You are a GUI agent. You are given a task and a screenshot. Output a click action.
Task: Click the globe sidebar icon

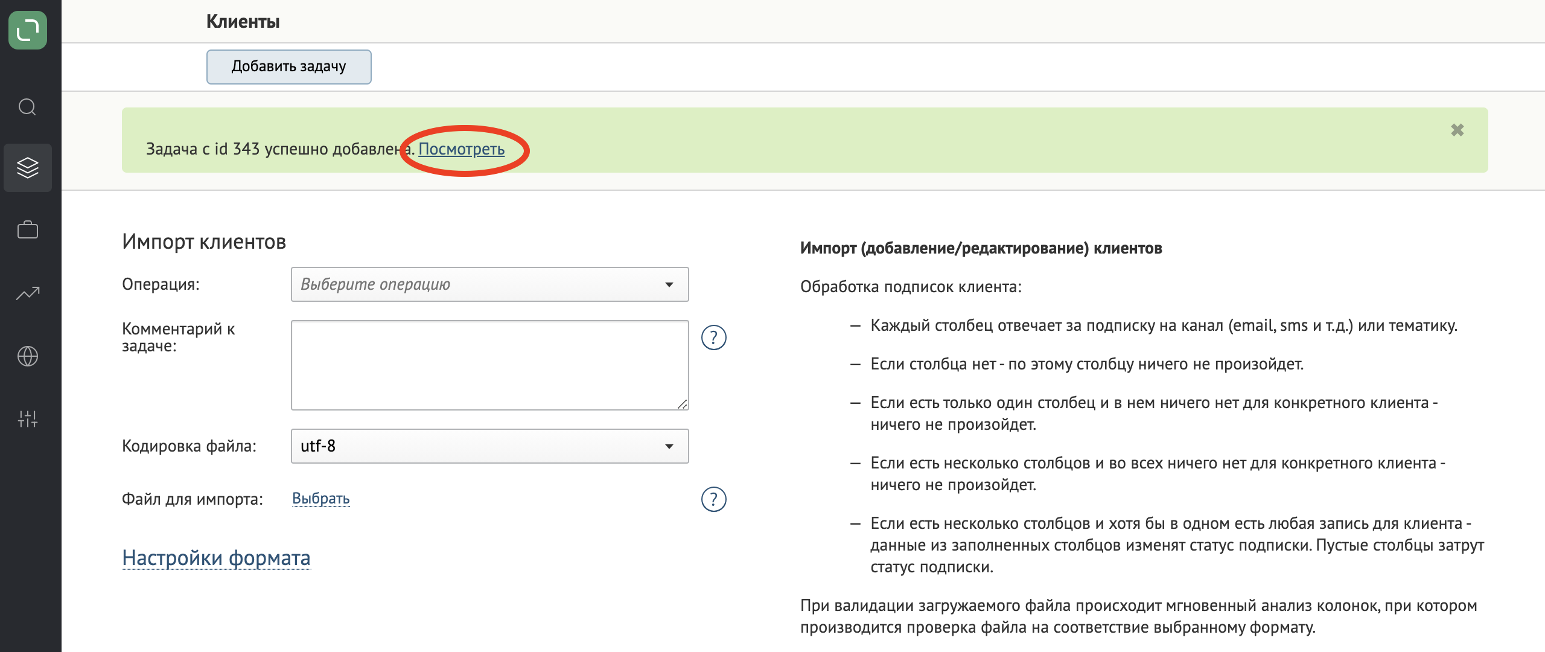(x=28, y=356)
